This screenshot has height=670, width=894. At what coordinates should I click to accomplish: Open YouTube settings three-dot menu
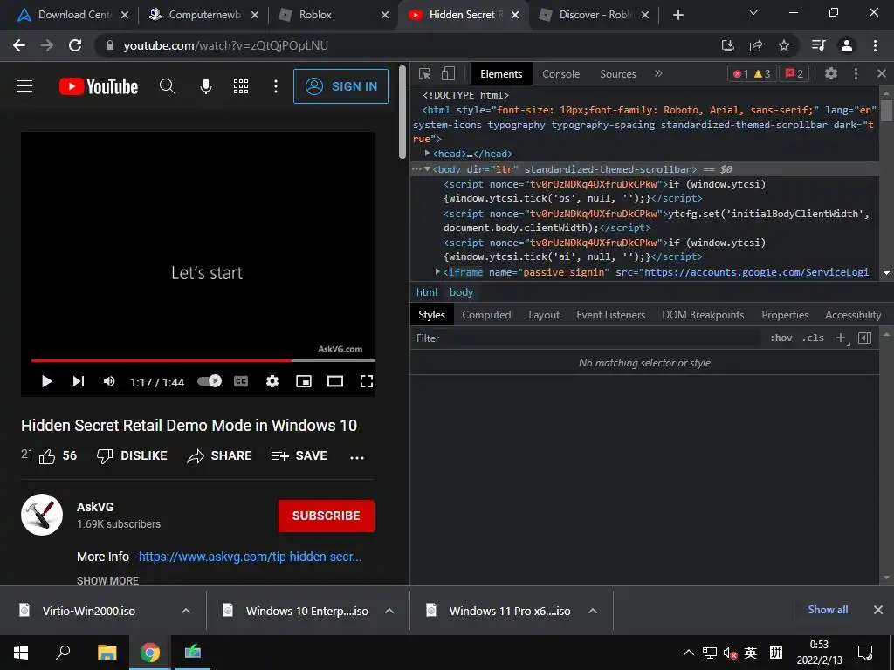tap(276, 86)
